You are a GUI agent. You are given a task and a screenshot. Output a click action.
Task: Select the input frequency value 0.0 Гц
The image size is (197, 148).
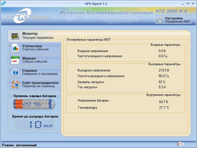[163, 56]
